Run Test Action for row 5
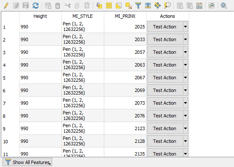Image resolution: width=234 pixels, height=167 pixels. 165,78
